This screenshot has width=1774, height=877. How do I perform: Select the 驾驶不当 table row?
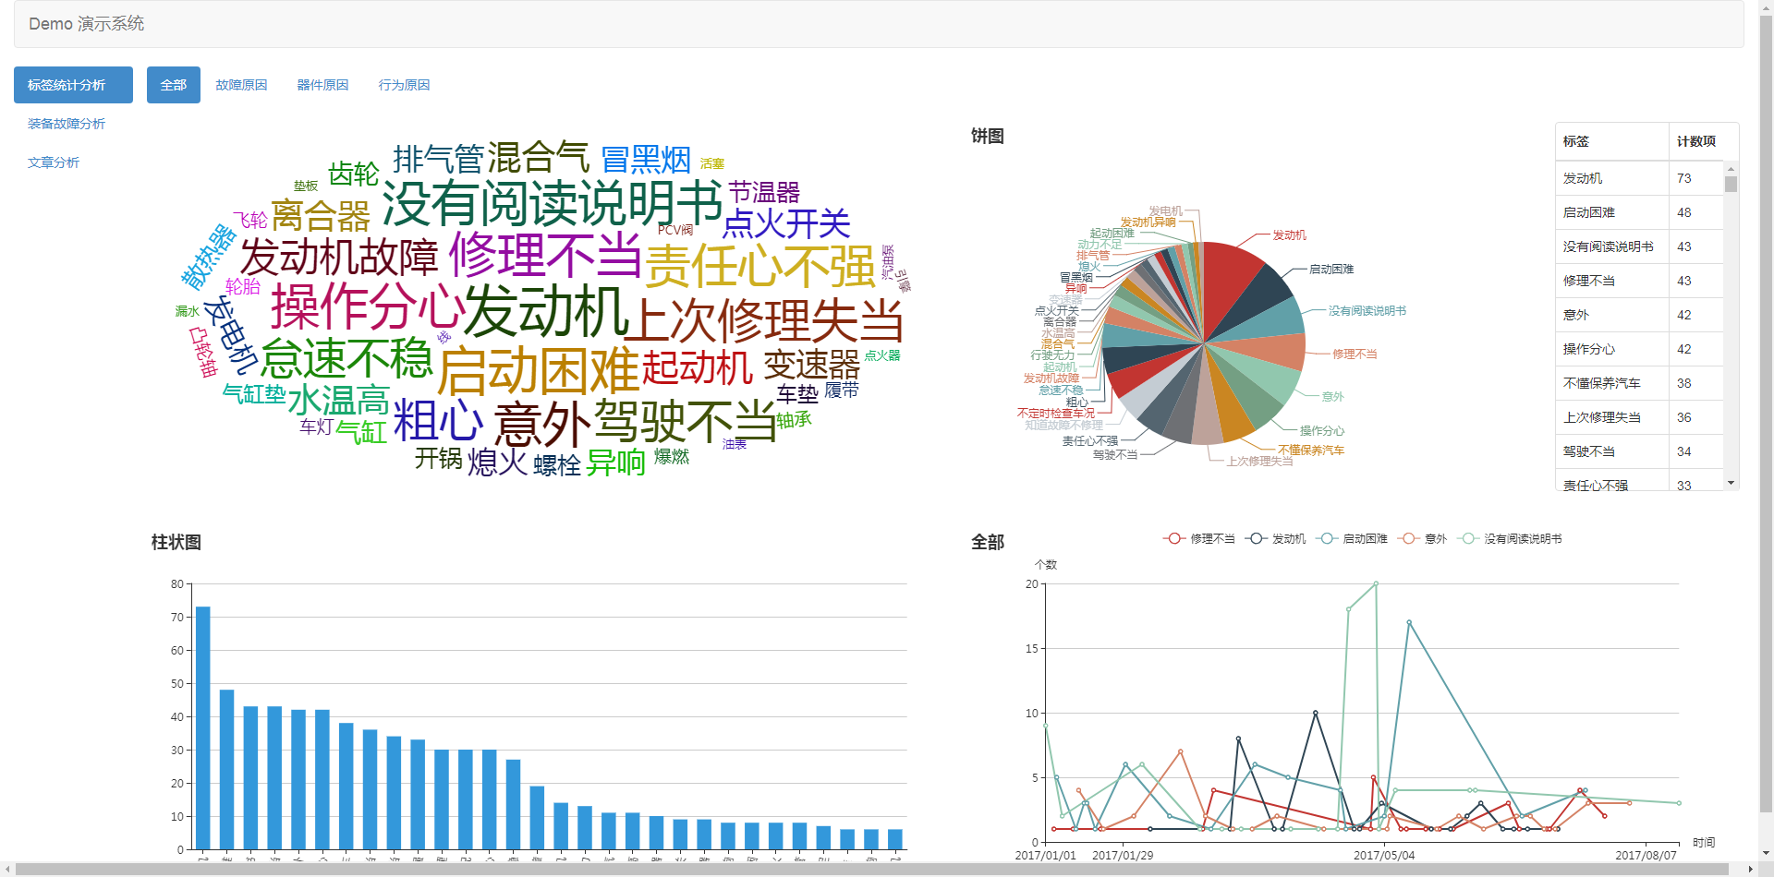[1639, 451]
